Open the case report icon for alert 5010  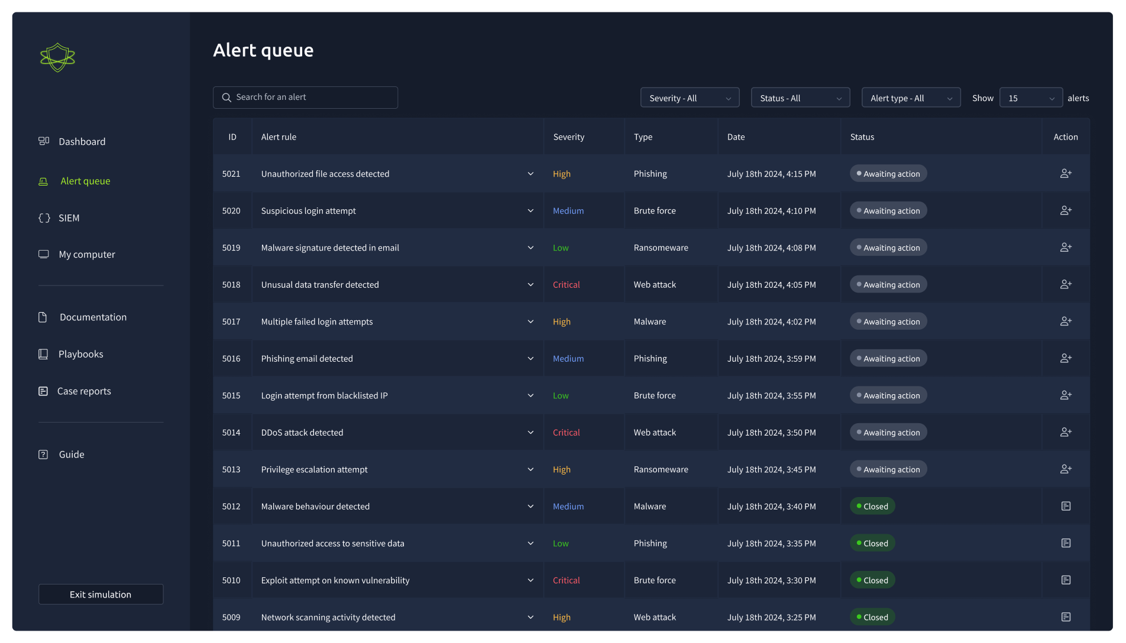[1066, 580]
